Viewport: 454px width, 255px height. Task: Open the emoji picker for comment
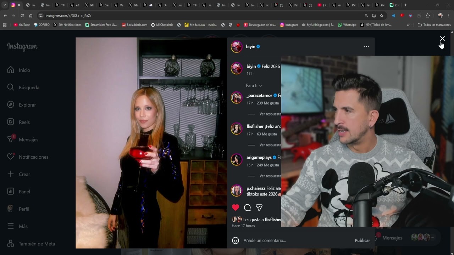(236, 240)
